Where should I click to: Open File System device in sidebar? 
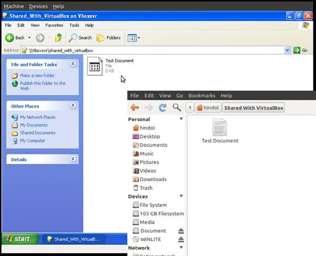pos(150,205)
